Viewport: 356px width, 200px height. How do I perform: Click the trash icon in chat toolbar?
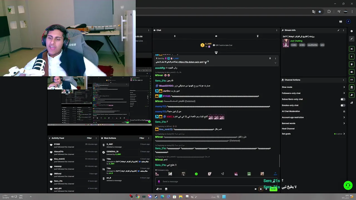tap(175, 36)
